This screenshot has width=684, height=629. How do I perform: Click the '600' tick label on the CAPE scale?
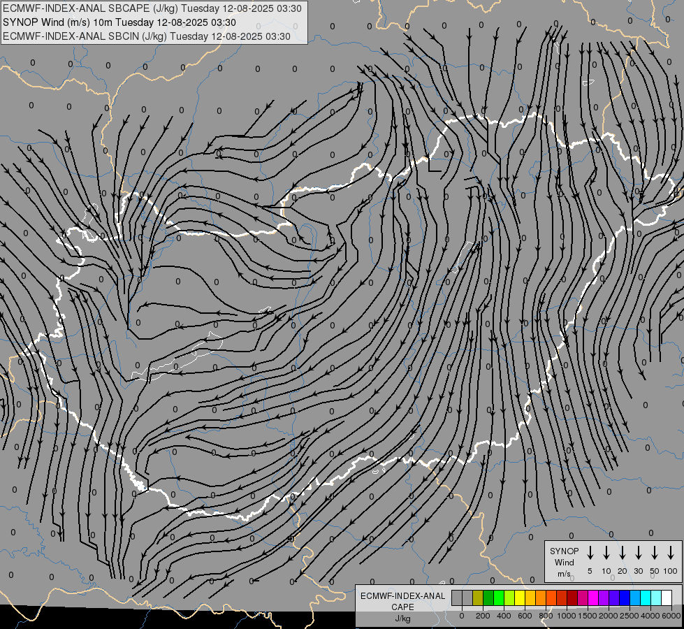[x=525, y=616]
